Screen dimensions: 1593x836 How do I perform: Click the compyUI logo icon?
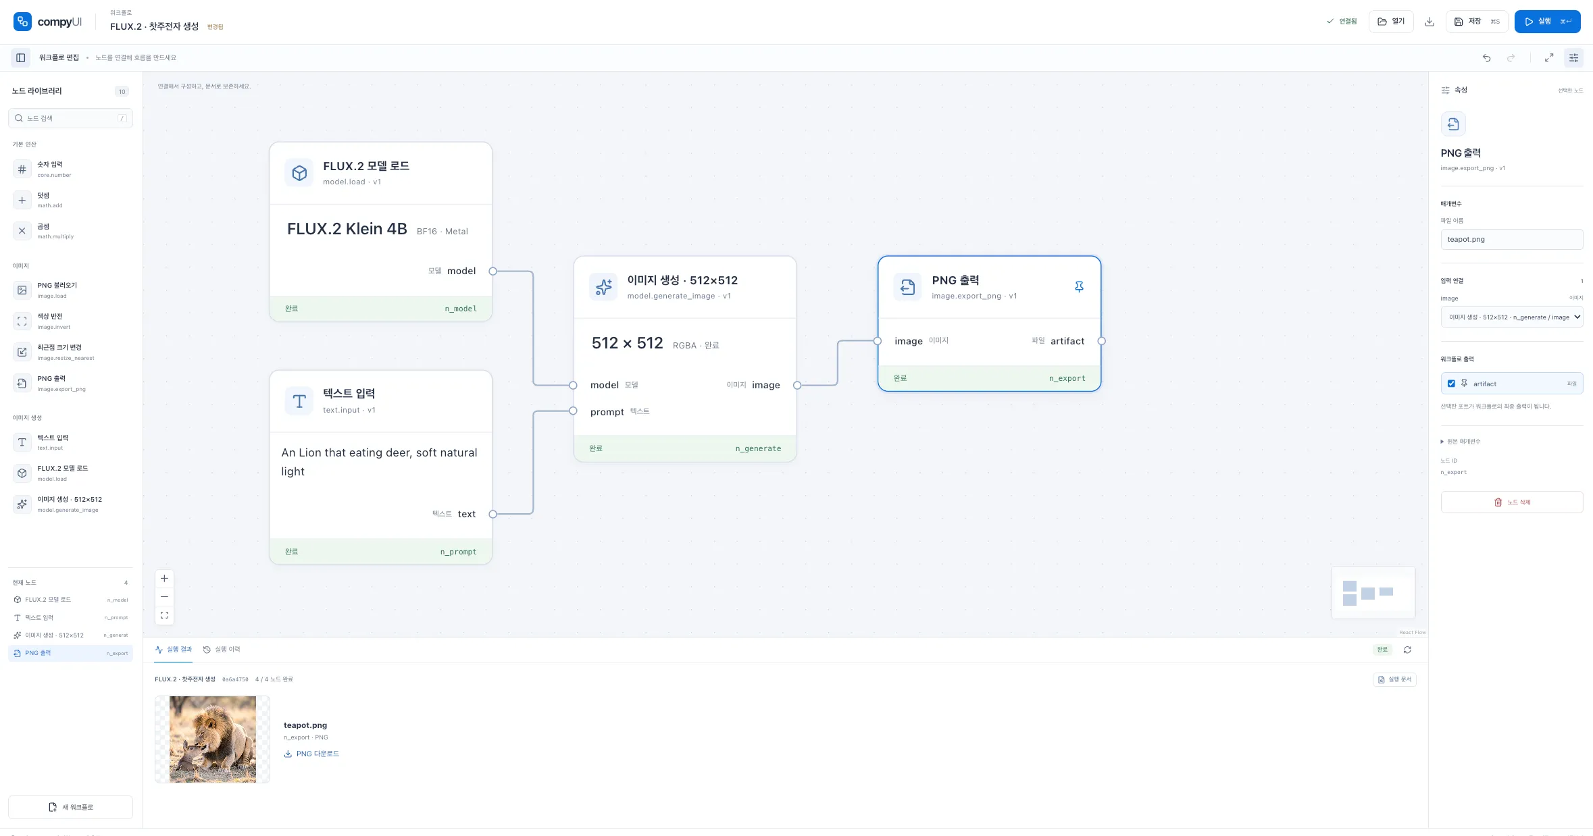point(22,22)
